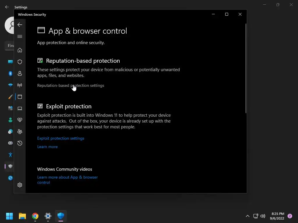This screenshot has width=298, height=223.
Task: Click Windows Security shield on the taskbar
Action: point(61,216)
